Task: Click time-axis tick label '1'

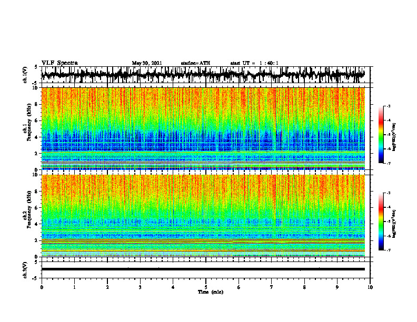Action: 74,287
